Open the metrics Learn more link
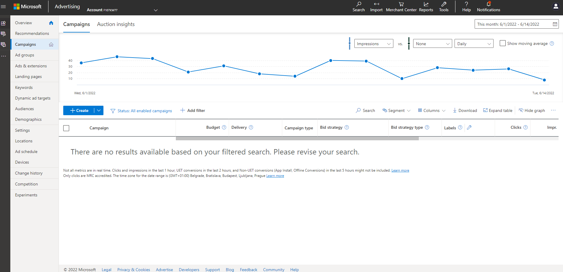 tap(400, 170)
